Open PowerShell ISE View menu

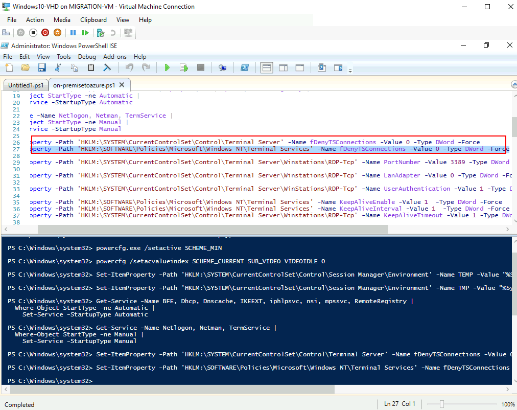coord(43,57)
